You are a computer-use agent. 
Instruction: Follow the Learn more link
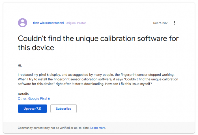point(98,128)
